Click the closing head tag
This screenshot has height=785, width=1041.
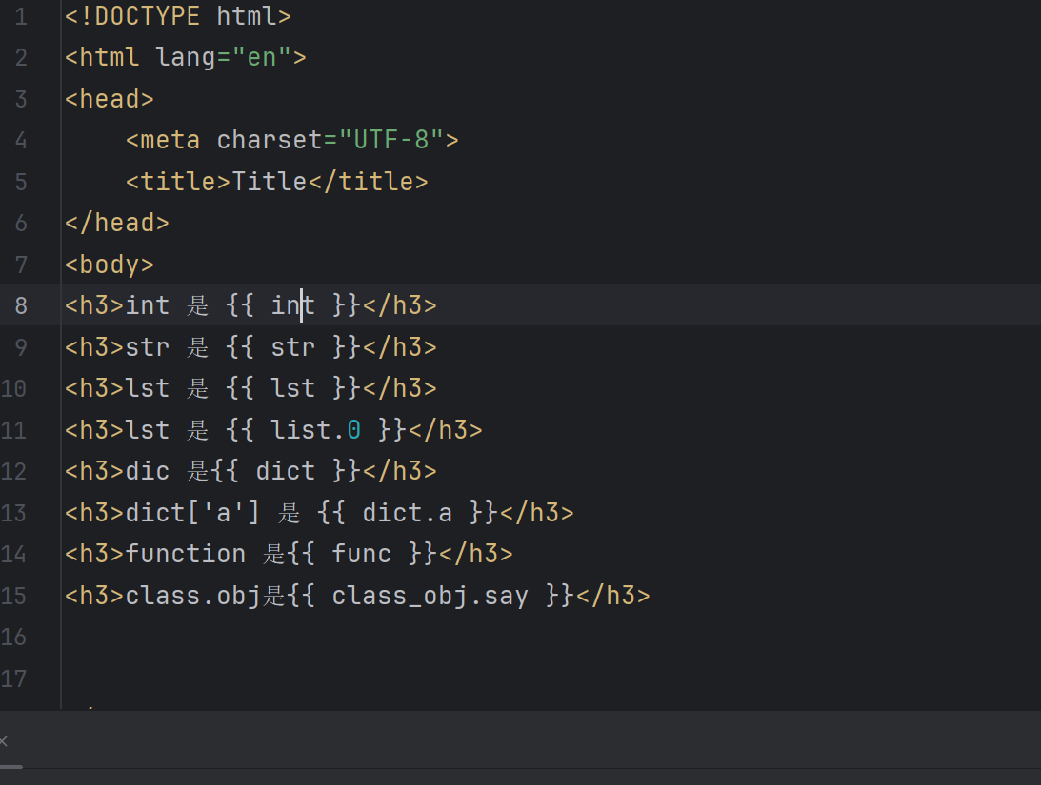click(116, 223)
